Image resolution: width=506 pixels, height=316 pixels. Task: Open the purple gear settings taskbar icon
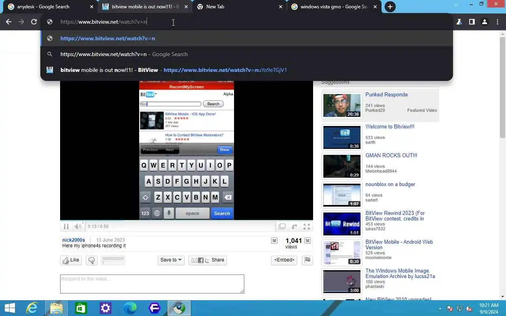[105, 308]
